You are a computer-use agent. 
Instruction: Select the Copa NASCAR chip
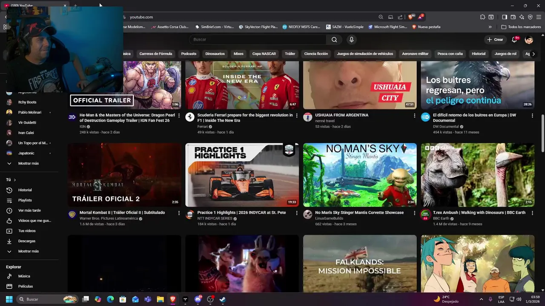click(x=264, y=54)
